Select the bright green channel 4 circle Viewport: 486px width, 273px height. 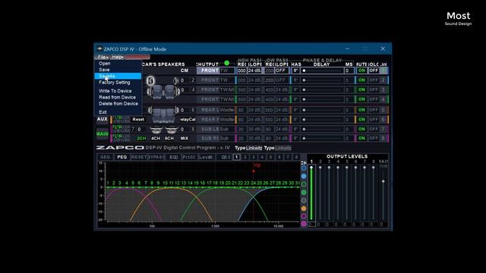[304, 192]
